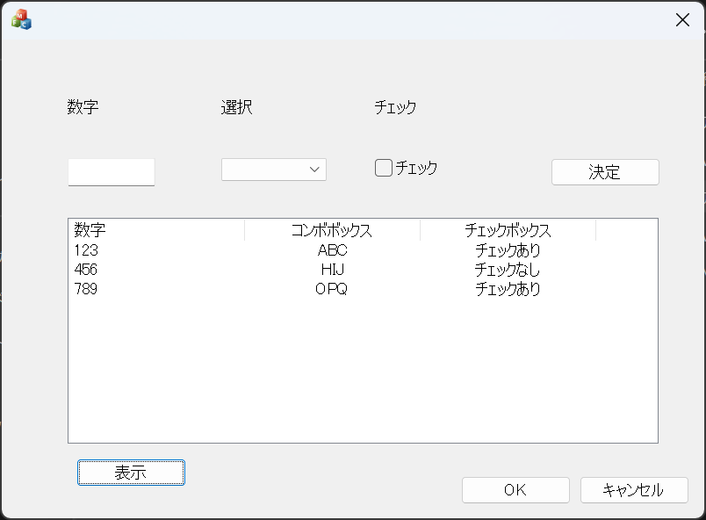Click the ABC cell in the list
The height and width of the screenshot is (520, 706).
(332, 250)
